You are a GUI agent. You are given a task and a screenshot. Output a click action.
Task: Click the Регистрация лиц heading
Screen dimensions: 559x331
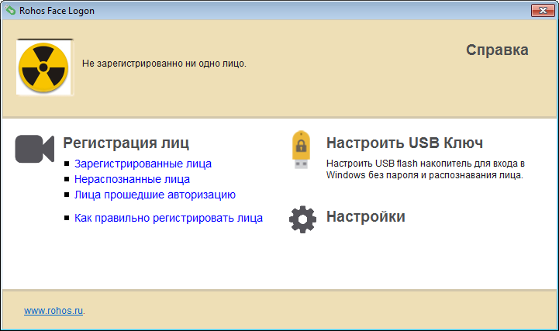[126, 143]
